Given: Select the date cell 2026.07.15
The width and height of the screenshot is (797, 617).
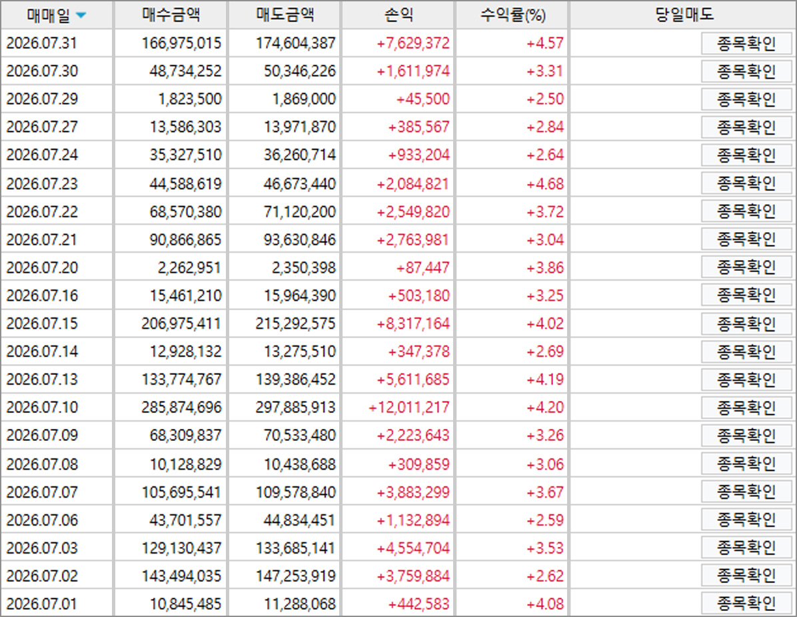Looking at the screenshot, I should tap(42, 324).
